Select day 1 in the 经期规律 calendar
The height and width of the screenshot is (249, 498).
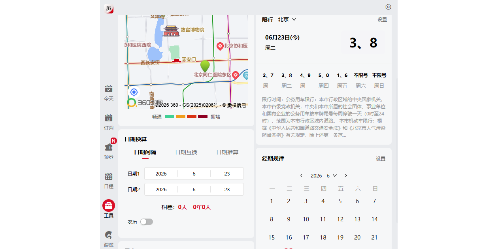[x=272, y=201]
